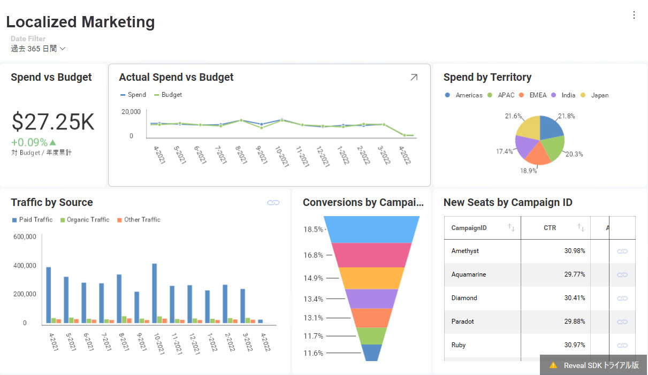
Task: Select the top blue funnel segment
Action: click(372, 229)
